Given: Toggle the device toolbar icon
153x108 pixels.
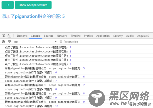Looking at the screenshot, I should [x=9, y=36].
